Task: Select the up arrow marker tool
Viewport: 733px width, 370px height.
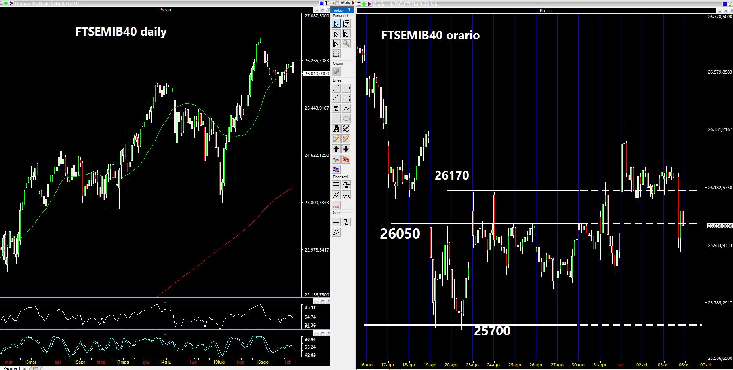Action: click(x=336, y=149)
